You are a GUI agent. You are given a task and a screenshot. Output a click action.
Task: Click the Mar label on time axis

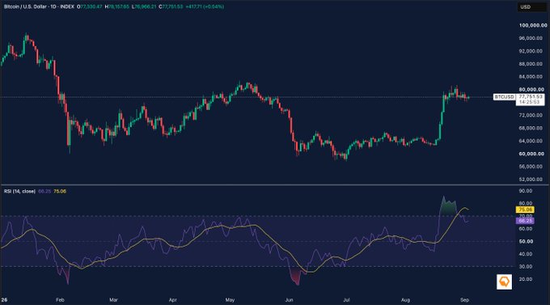click(113, 300)
